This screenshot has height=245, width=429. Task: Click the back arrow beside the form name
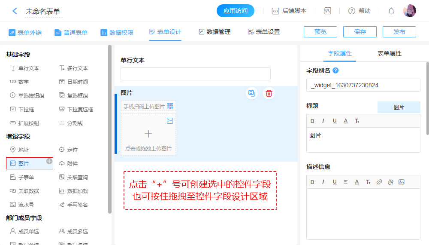tap(15, 11)
